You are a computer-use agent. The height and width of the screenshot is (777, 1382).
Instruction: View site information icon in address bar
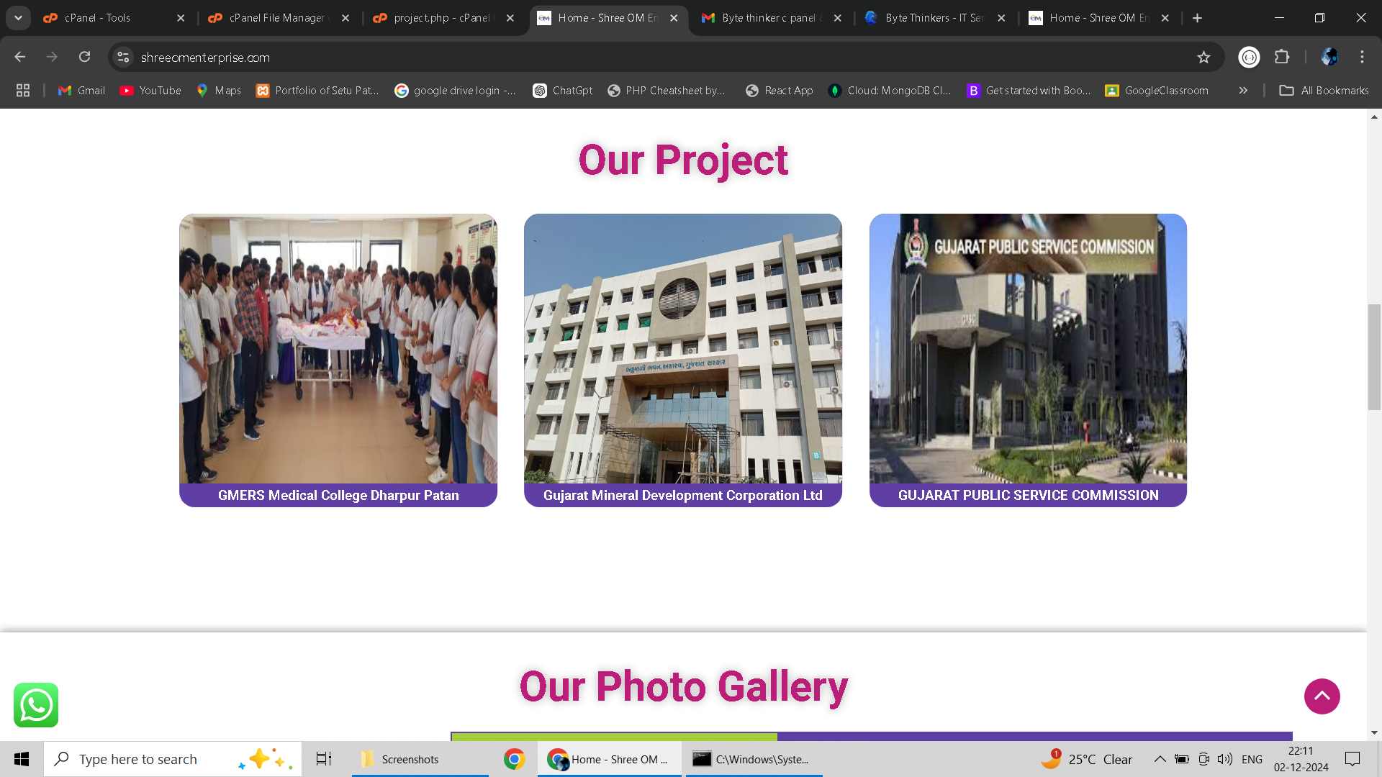click(124, 57)
